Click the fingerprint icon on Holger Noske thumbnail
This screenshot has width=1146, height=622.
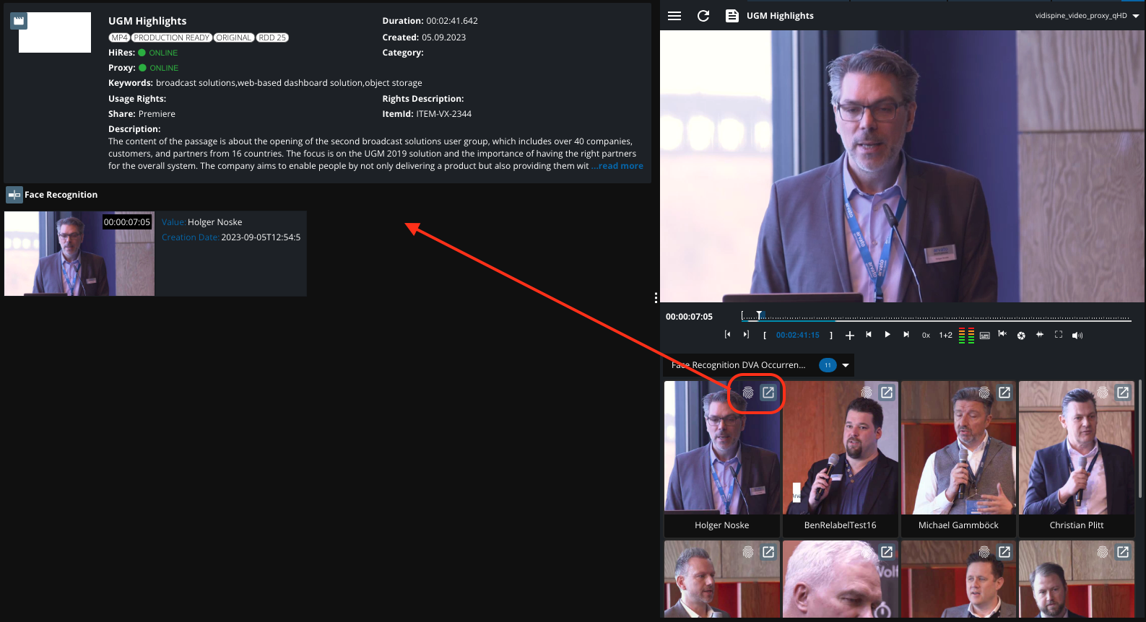[x=748, y=393]
